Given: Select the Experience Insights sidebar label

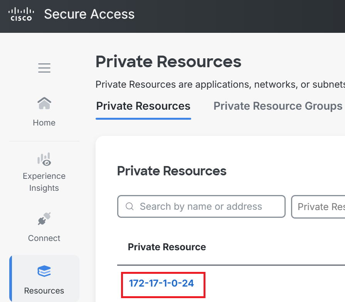Looking at the screenshot, I should (x=44, y=182).
